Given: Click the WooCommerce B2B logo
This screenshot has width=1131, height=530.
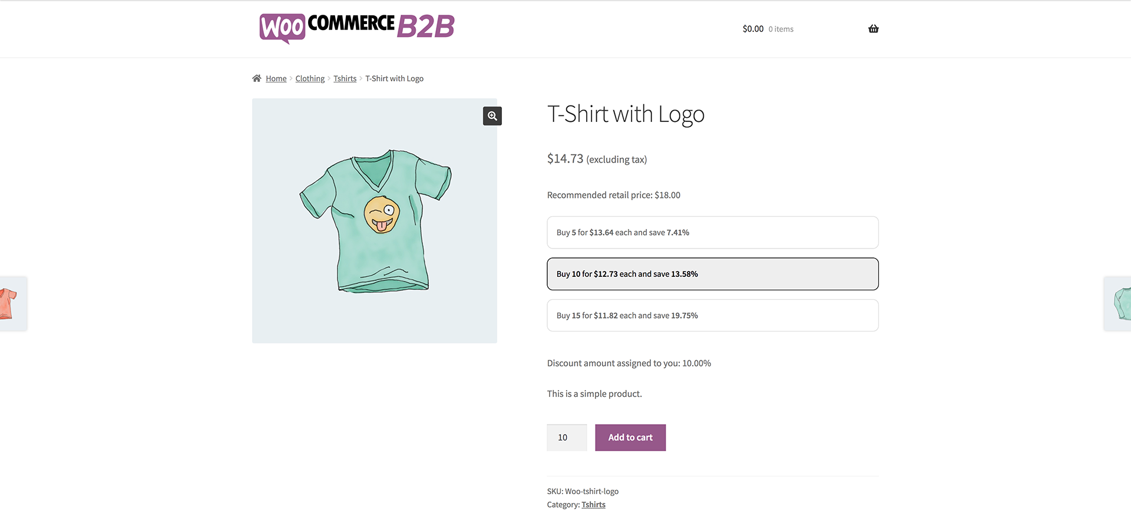Looking at the screenshot, I should tap(357, 27).
